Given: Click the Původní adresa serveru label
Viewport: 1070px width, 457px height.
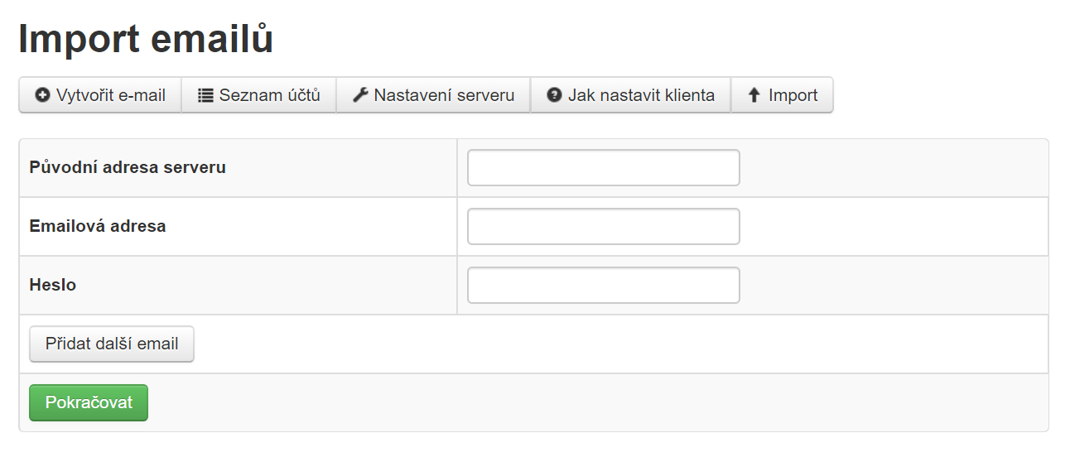Looking at the screenshot, I should [128, 167].
